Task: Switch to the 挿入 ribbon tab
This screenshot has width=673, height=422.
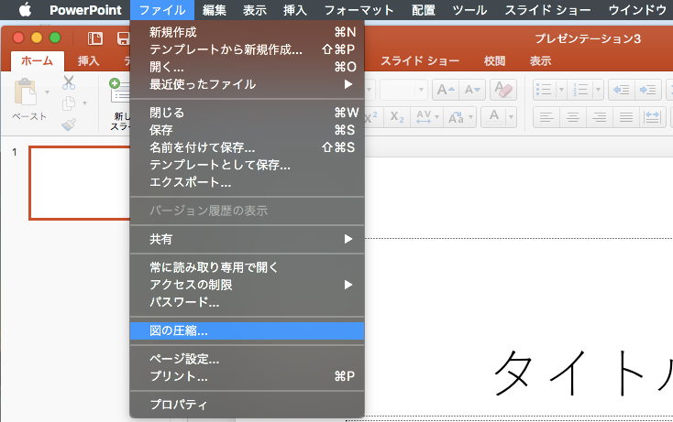Action: click(x=88, y=61)
